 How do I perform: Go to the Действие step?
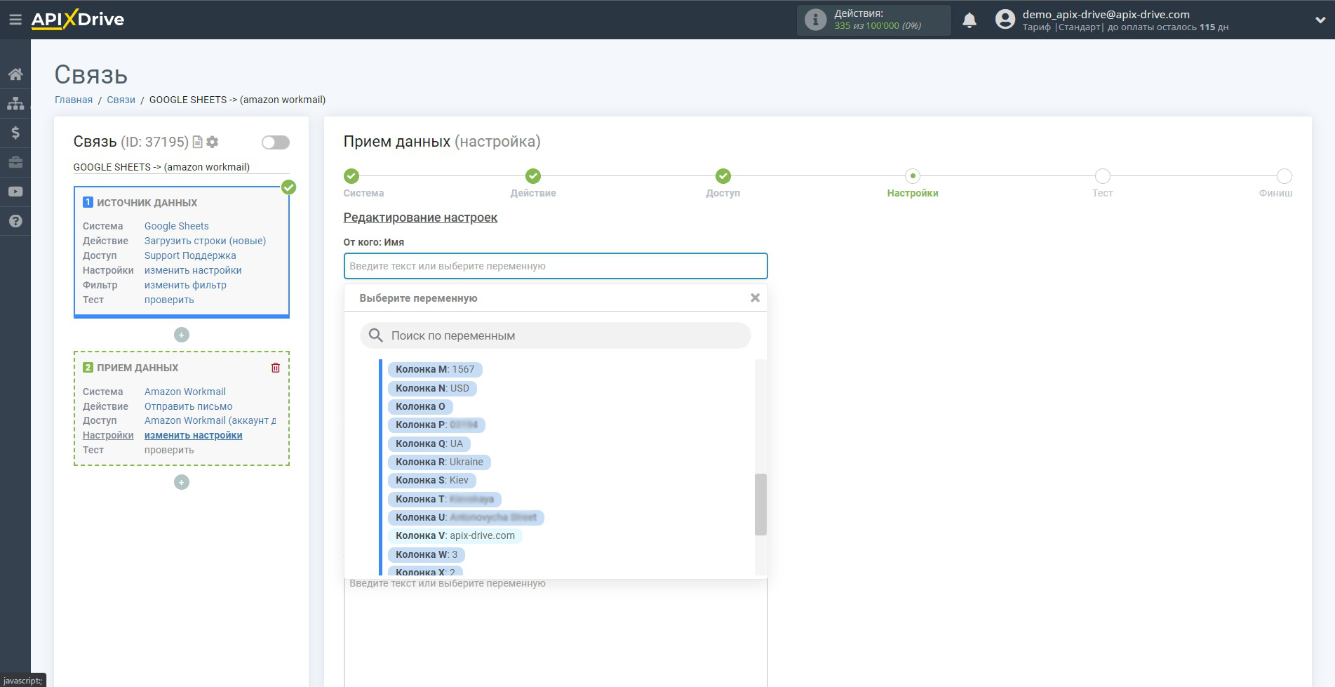[x=533, y=176]
